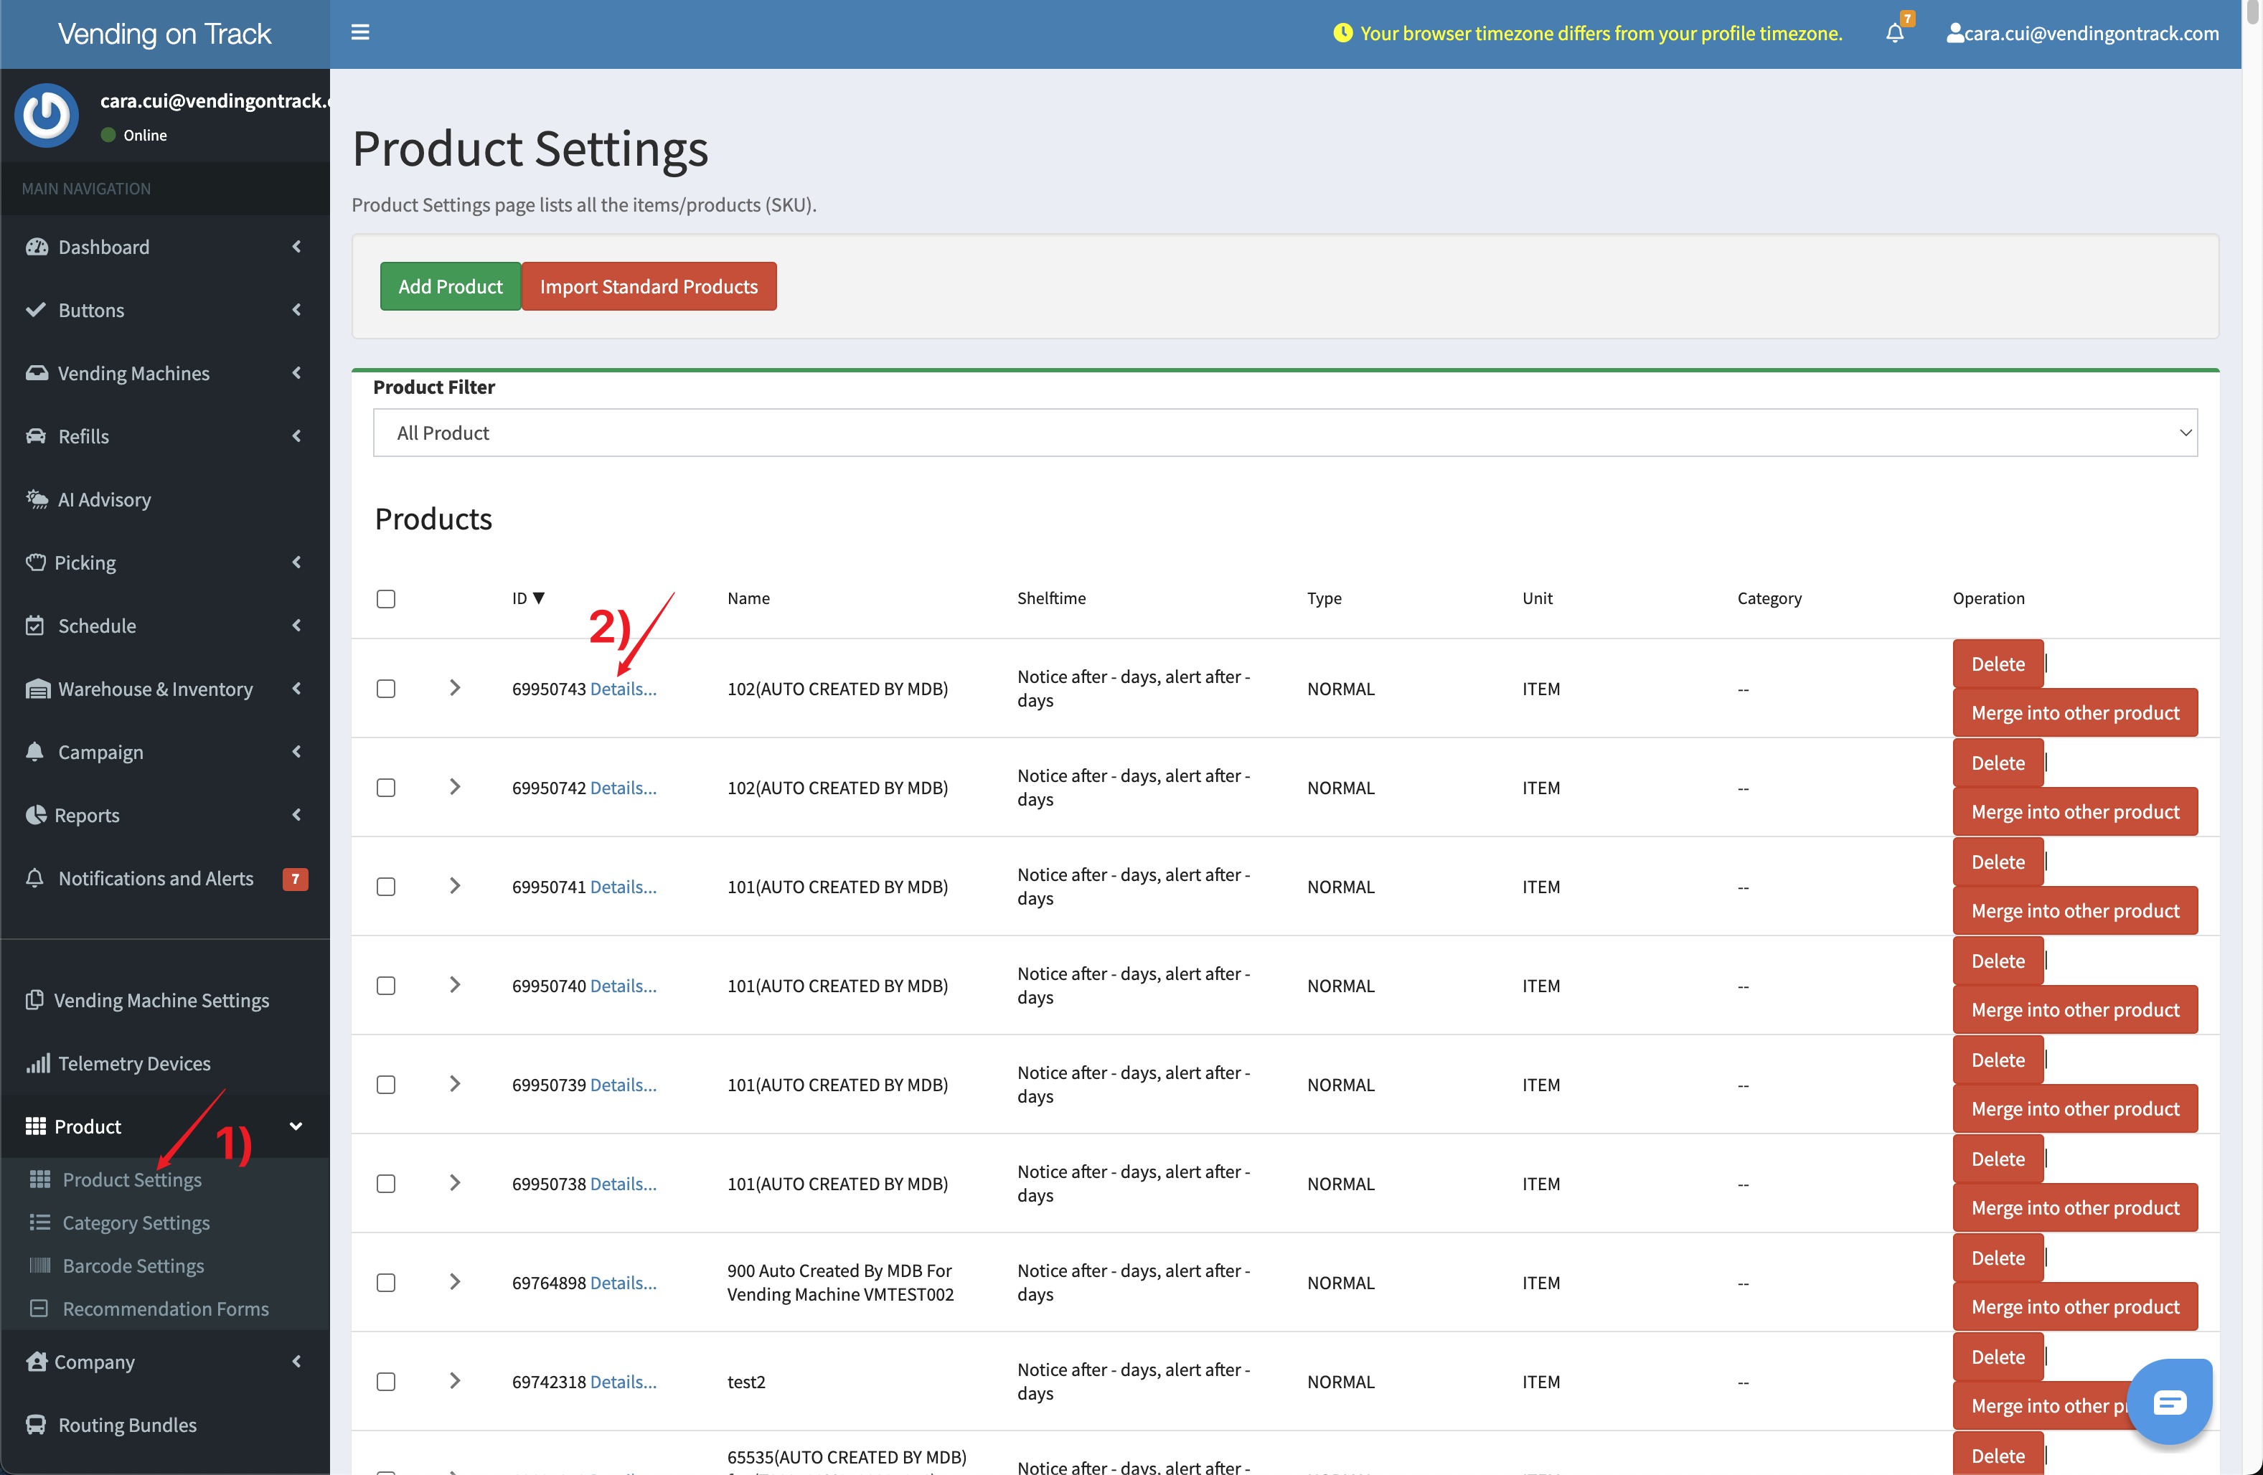Collapse the Product section in sidebar
The image size is (2263, 1475).
click(x=296, y=1126)
